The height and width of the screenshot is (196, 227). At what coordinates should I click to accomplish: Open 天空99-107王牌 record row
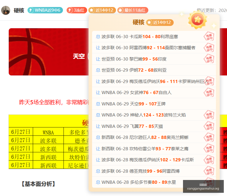tap(154, 104)
